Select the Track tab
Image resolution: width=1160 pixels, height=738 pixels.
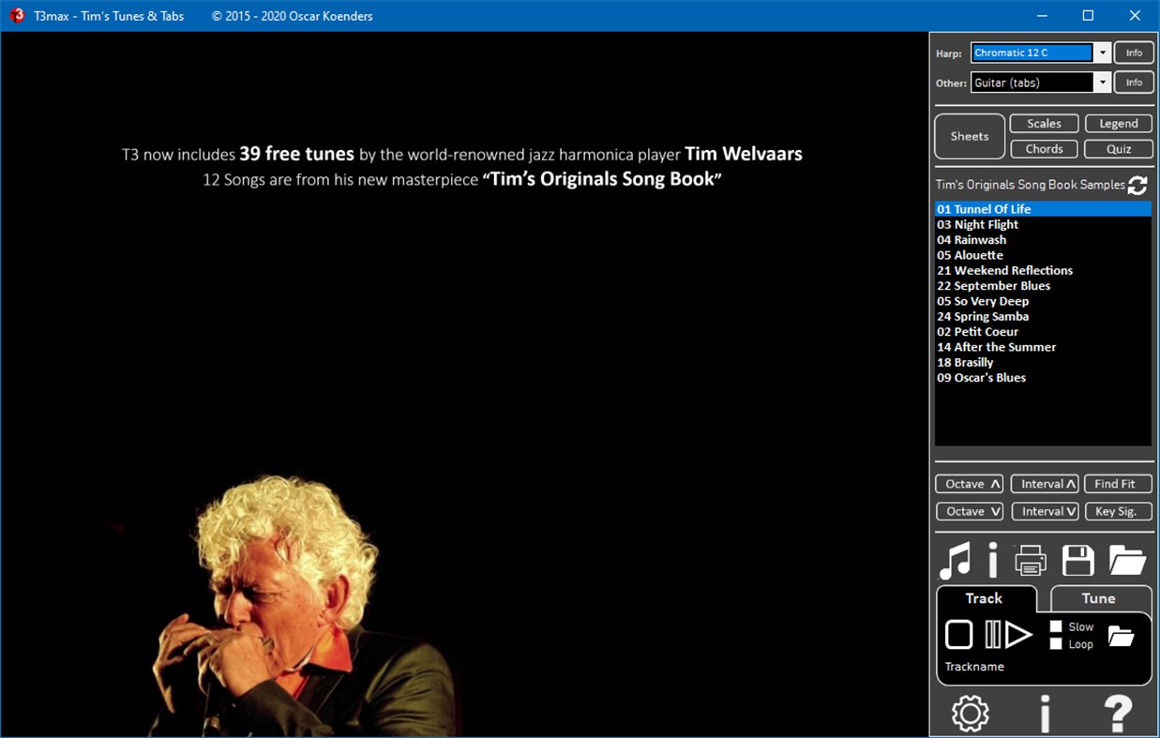(986, 598)
